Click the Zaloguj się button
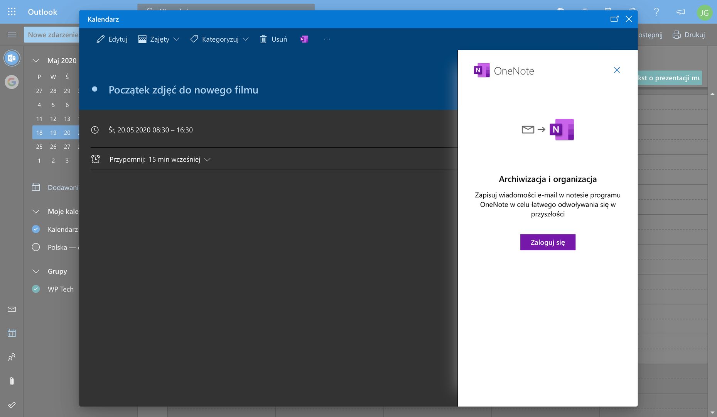The image size is (717, 417). click(x=548, y=242)
